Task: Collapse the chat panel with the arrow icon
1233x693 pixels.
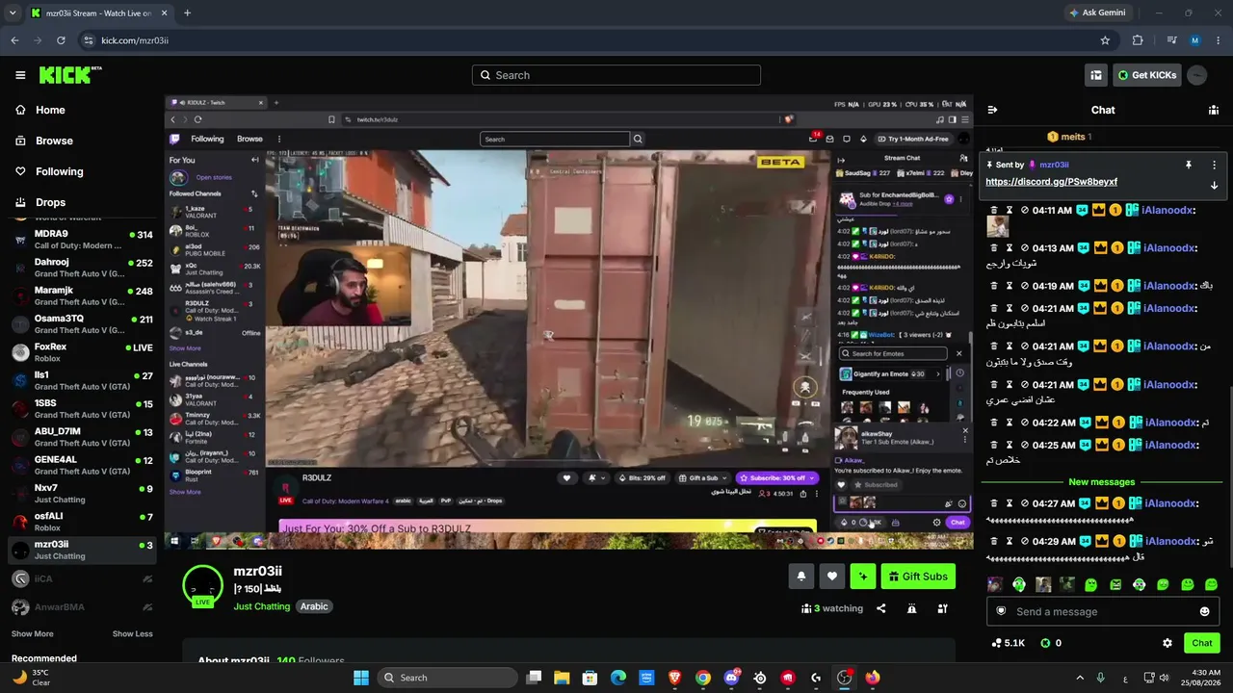Action: 992,110
